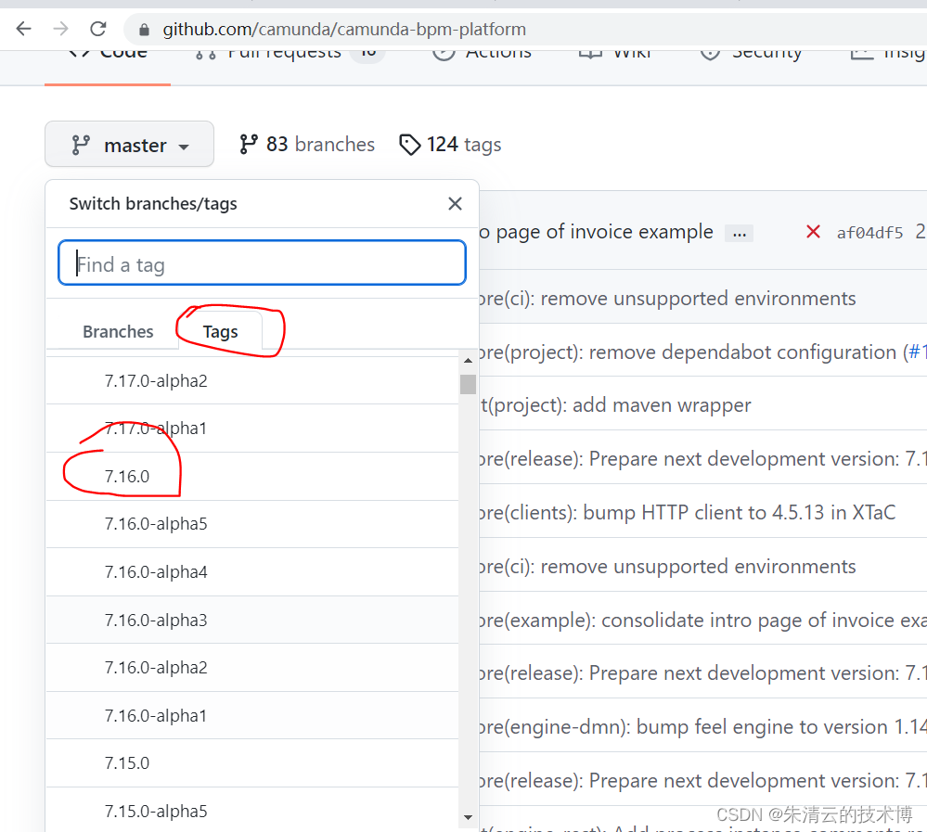
Task: Select tag 7.17.0-alpha1
Action: click(252, 429)
